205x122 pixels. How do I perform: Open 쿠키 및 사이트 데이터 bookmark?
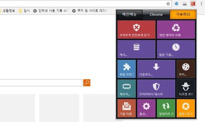[x=90, y=11]
